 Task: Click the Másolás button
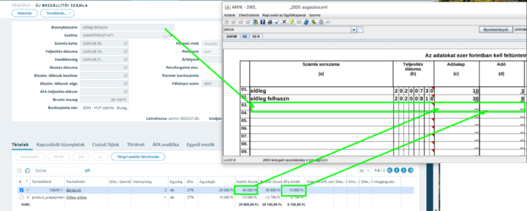tap(24, 13)
